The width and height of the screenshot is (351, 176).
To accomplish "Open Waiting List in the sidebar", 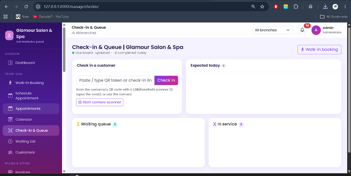I will point(31,141).
